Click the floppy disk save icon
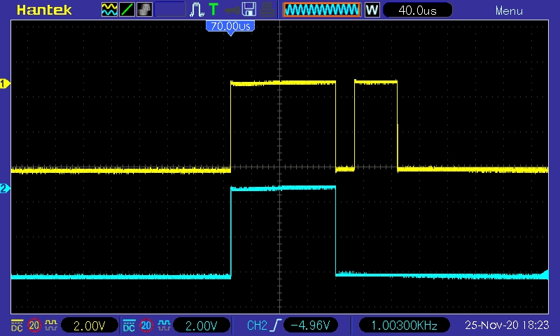Screen dimensions: 560x336 point(248,10)
